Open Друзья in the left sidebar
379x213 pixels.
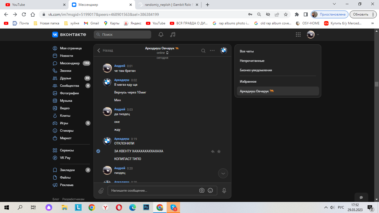65,78
